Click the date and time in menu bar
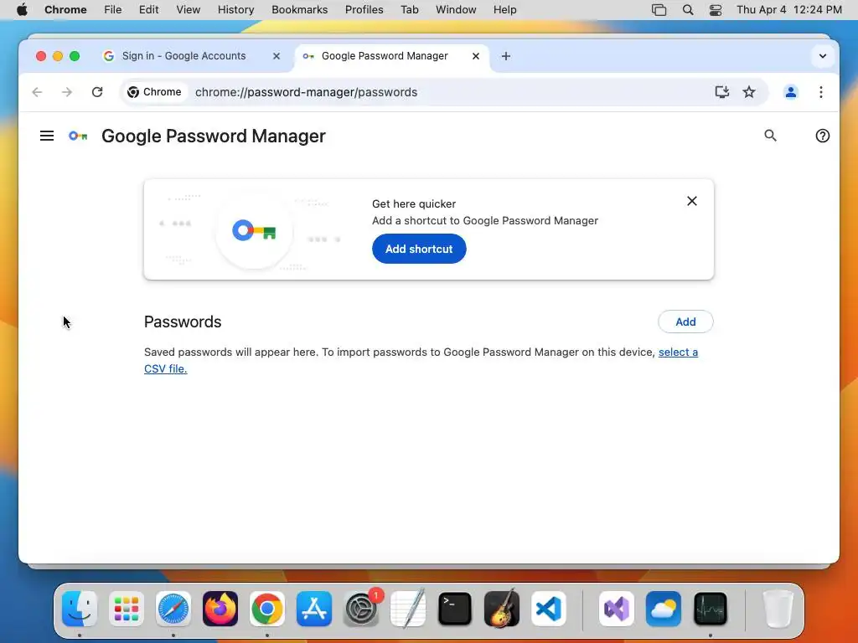858x643 pixels. click(789, 10)
